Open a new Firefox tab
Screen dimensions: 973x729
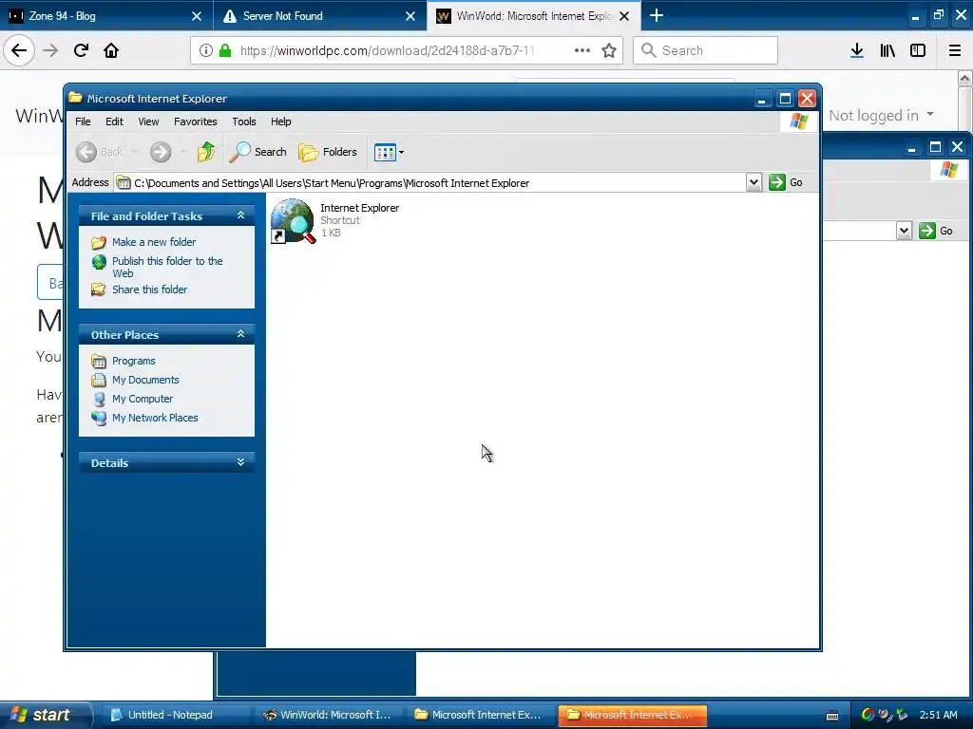657,15
